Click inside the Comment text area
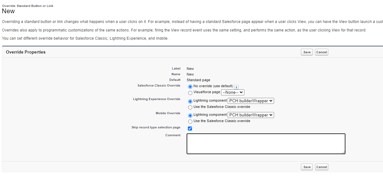This screenshot has width=383, height=185. click(266, 144)
